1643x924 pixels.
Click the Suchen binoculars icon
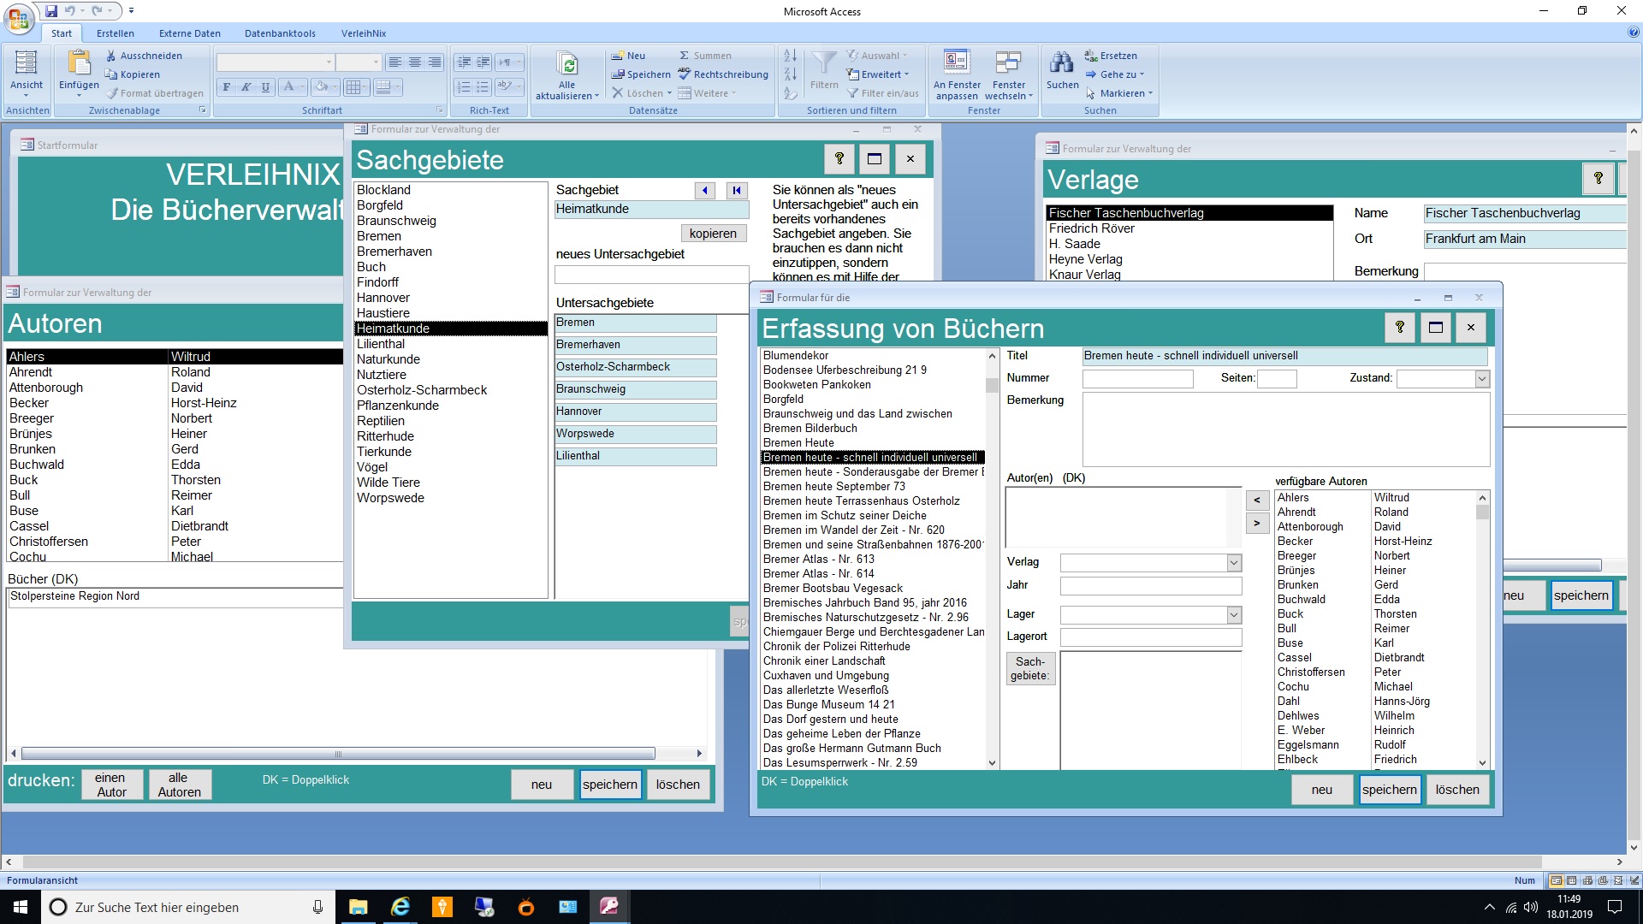click(x=1062, y=63)
